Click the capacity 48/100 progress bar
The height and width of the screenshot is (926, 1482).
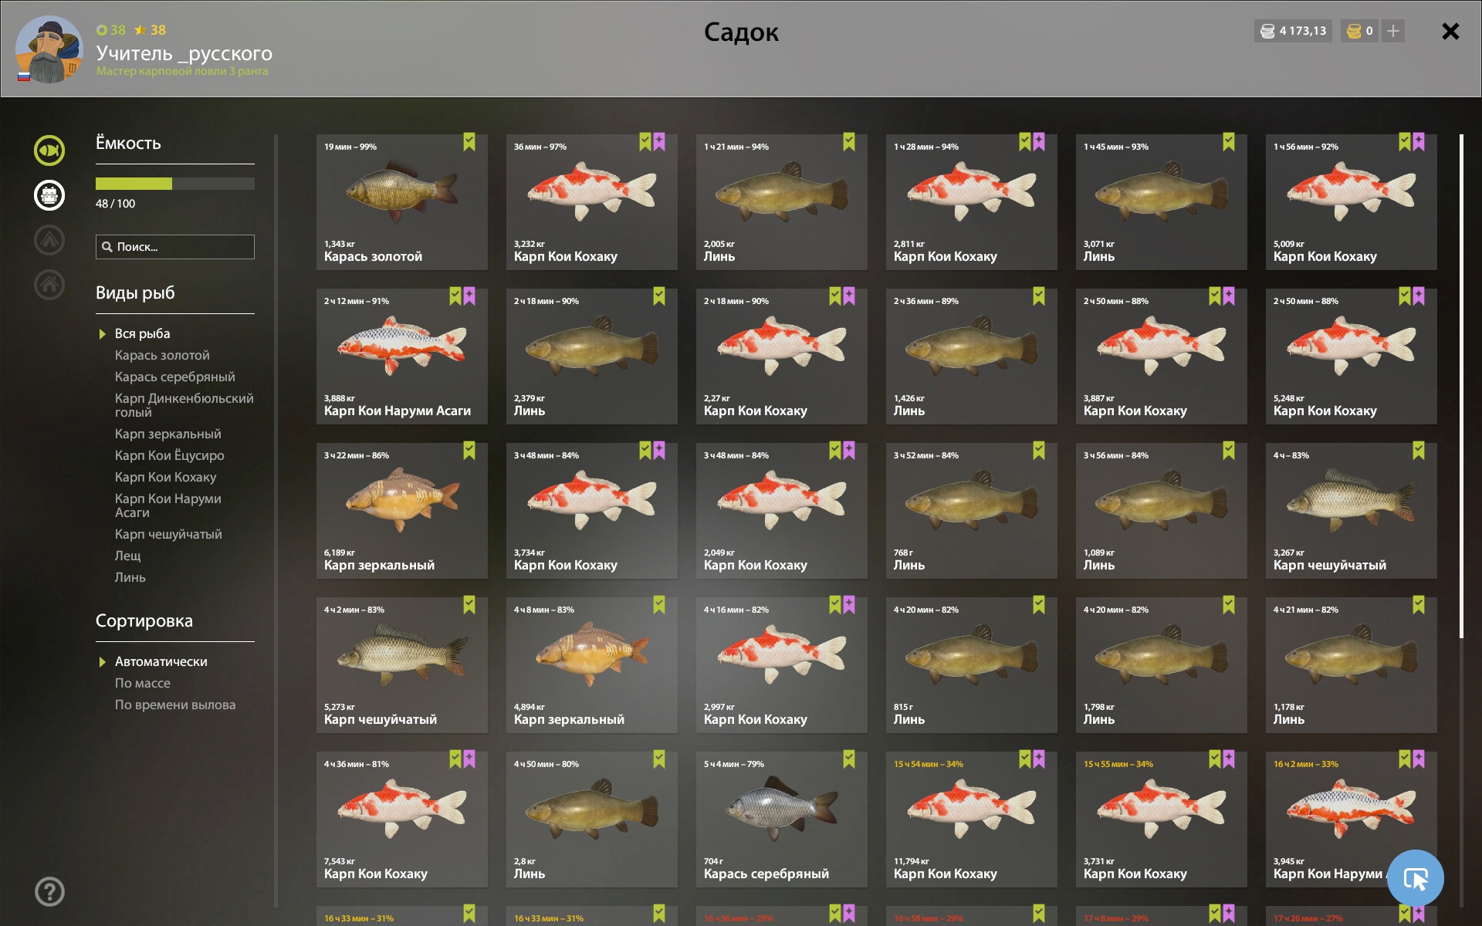(x=175, y=184)
